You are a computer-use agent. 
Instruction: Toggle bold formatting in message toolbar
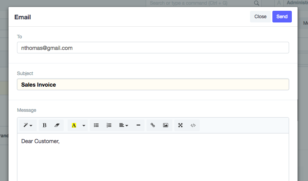(44, 125)
